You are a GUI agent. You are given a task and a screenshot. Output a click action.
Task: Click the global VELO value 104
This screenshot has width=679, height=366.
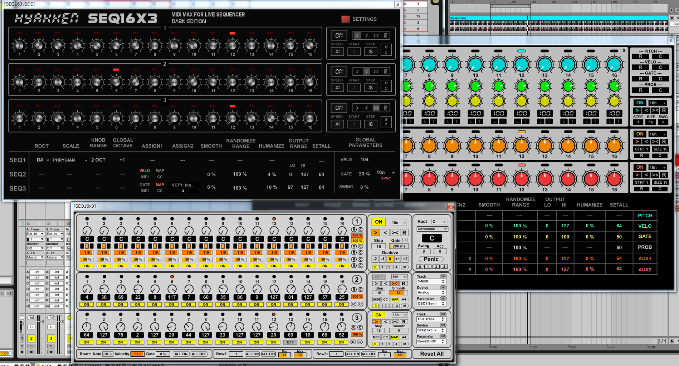point(365,159)
